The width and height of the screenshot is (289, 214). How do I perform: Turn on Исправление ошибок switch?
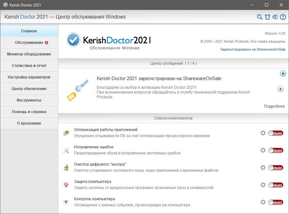pos(276,150)
